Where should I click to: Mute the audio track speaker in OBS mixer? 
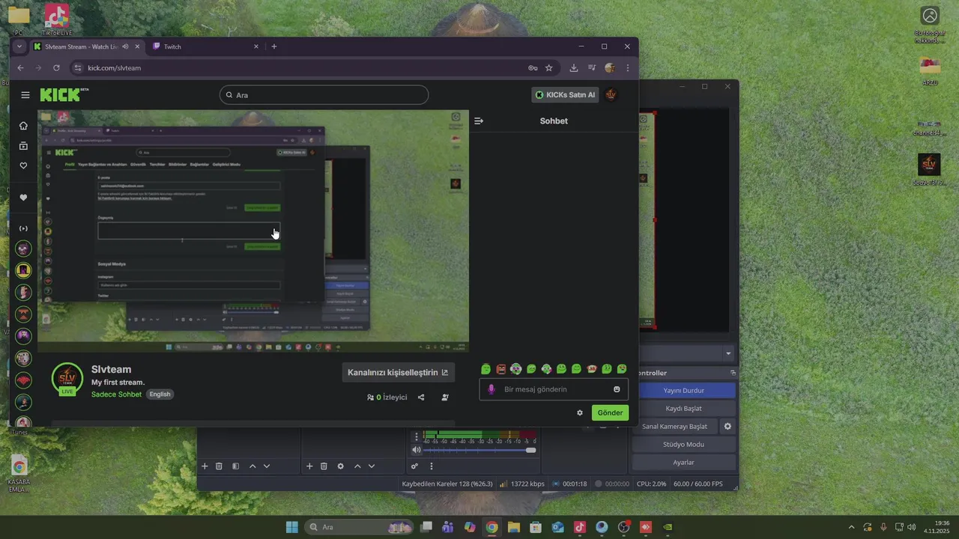tap(416, 450)
